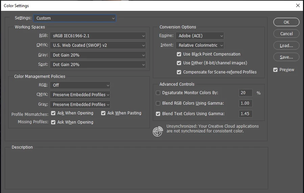The image size is (304, 193).
Task: Click the text gamma field showing 1.45
Action: coord(245,114)
